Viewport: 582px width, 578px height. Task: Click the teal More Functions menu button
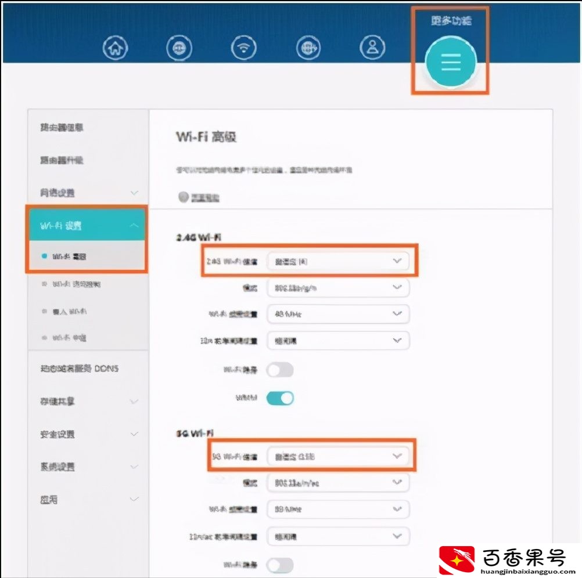click(x=451, y=62)
